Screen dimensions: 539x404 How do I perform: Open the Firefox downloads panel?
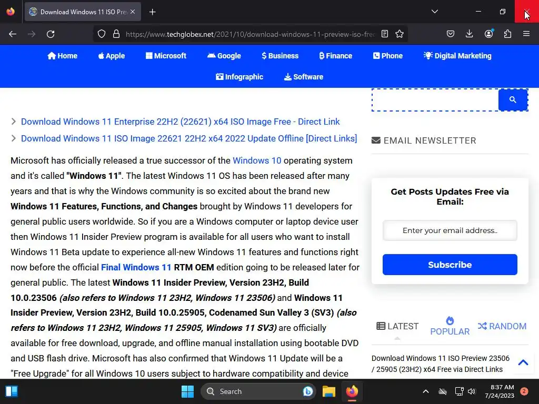tap(469, 34)
